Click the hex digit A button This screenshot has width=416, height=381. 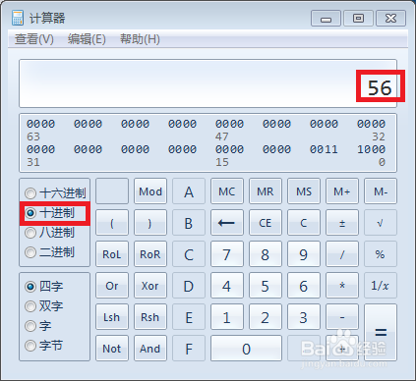click(x=189, y=191)
